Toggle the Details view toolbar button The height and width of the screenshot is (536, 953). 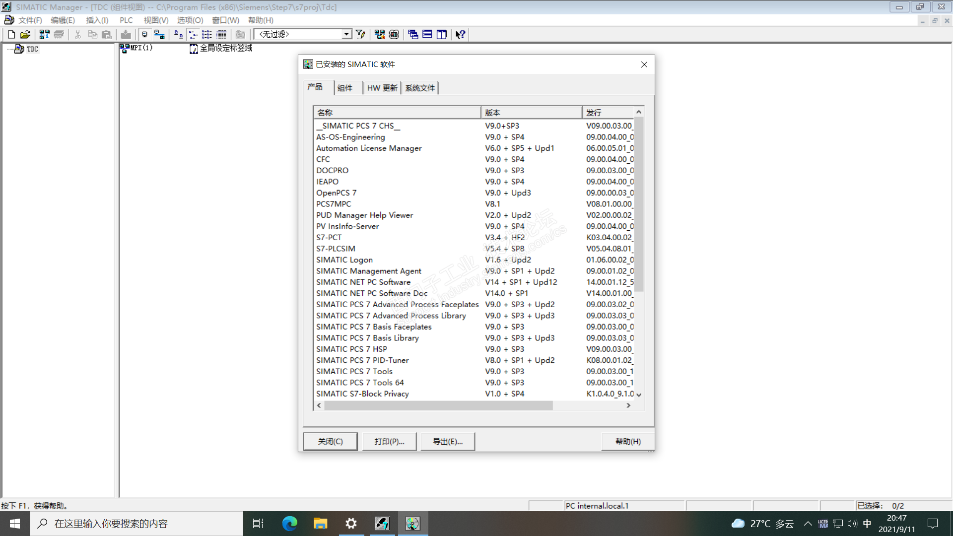221,34
